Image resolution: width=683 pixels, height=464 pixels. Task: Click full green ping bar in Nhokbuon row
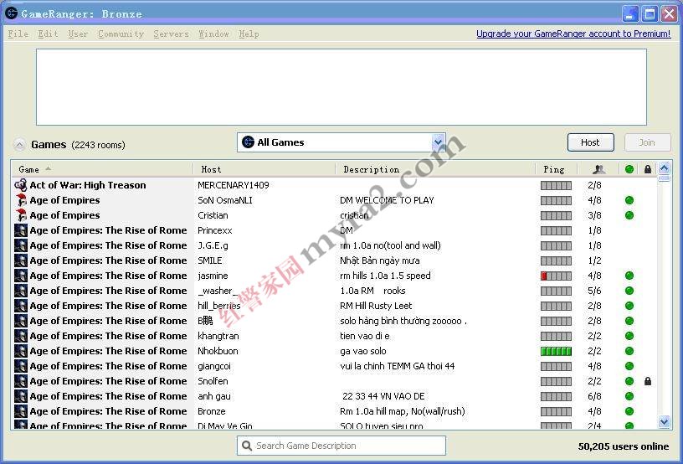coord(556,351)
